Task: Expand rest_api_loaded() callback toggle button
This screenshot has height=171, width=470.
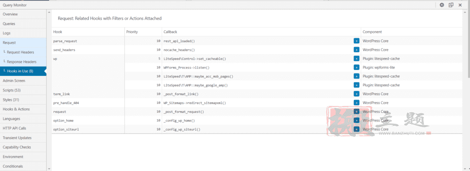Action: 356,41
